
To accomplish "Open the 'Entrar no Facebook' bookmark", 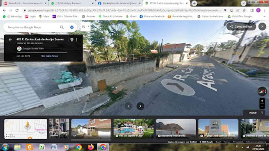I will coord(152,16).
